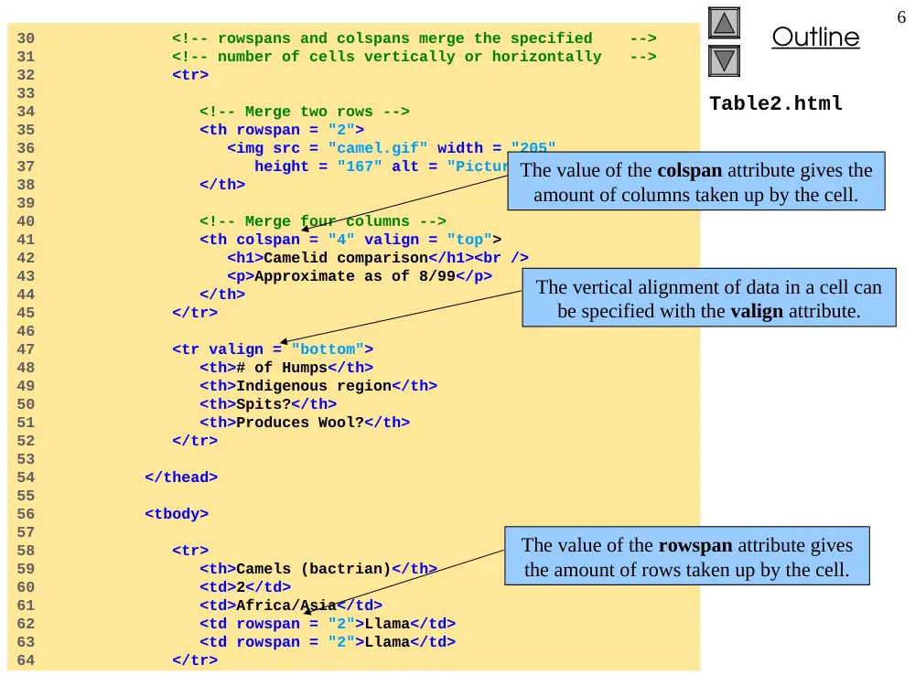Click the down arrow navigation button
The image size is (915, 686).
(724, 60)
